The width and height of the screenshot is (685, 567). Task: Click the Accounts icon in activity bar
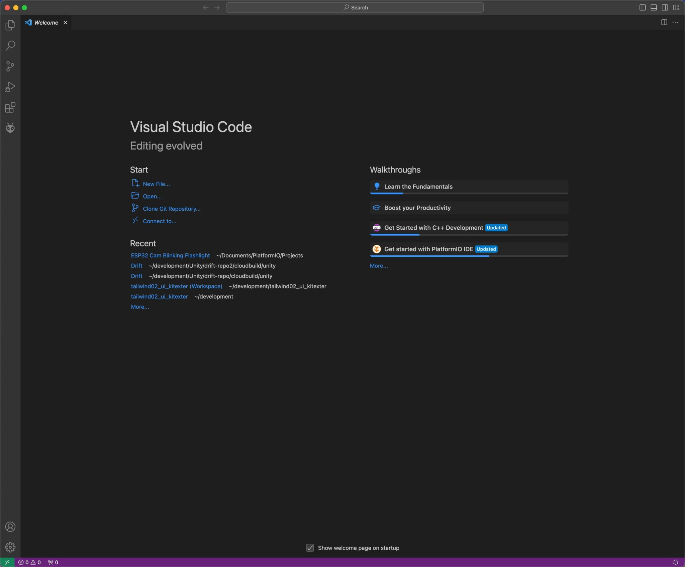pyautogui.click(x=10, y=527)
